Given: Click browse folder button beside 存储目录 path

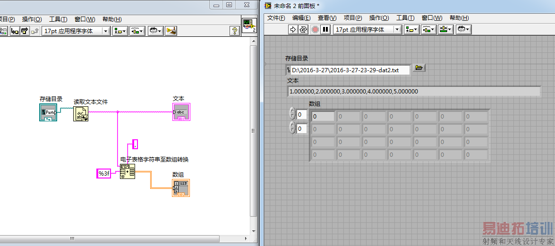Looking at the screenshot, I should [419, 68].
